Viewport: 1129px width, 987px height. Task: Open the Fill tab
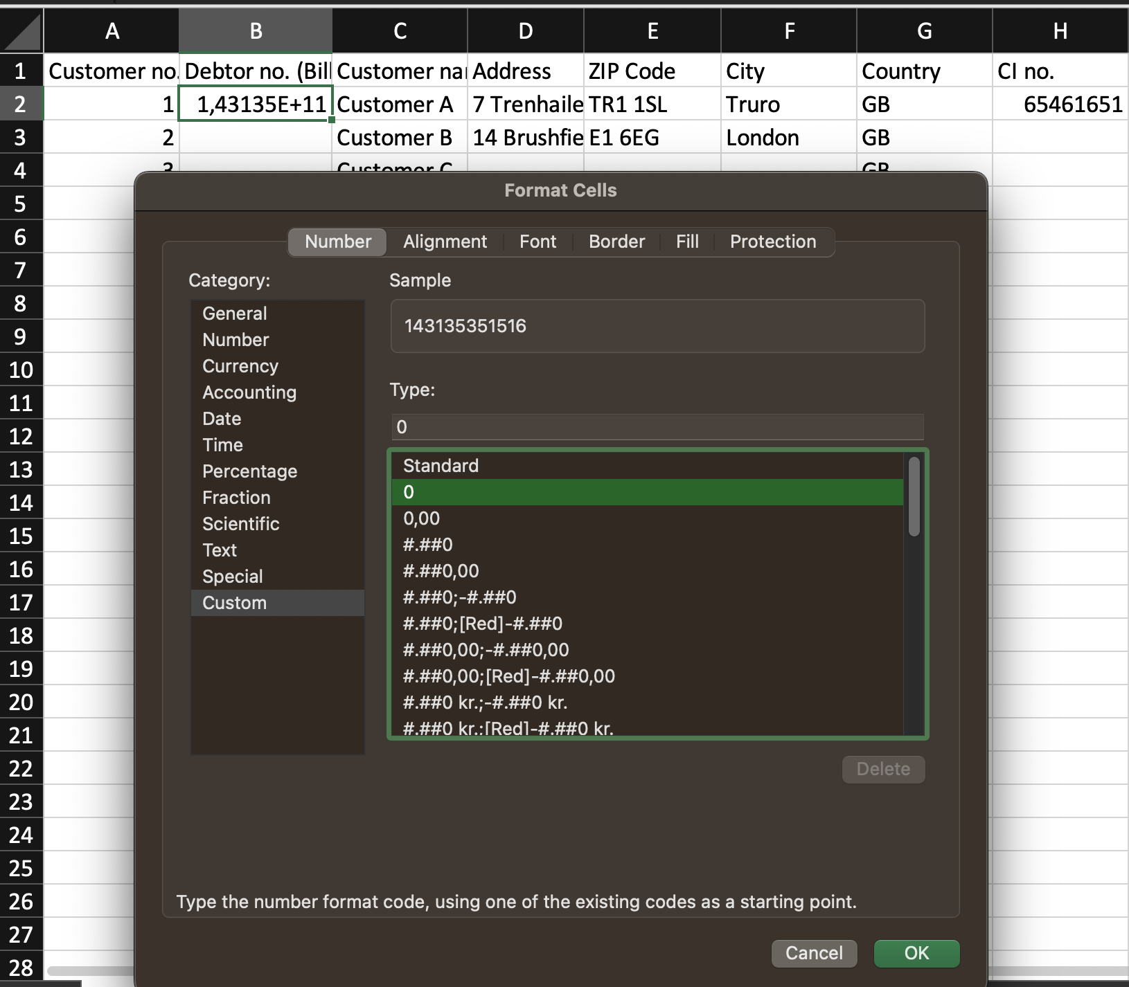(x=687, y=242)
